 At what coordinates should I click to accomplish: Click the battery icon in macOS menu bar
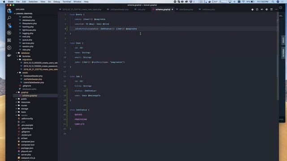[252, 2]
